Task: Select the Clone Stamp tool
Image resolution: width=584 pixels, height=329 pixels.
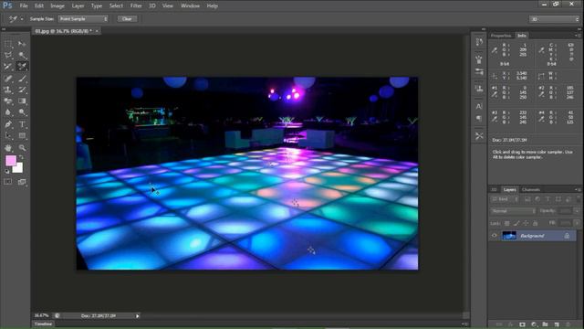Action: (8, 90)
